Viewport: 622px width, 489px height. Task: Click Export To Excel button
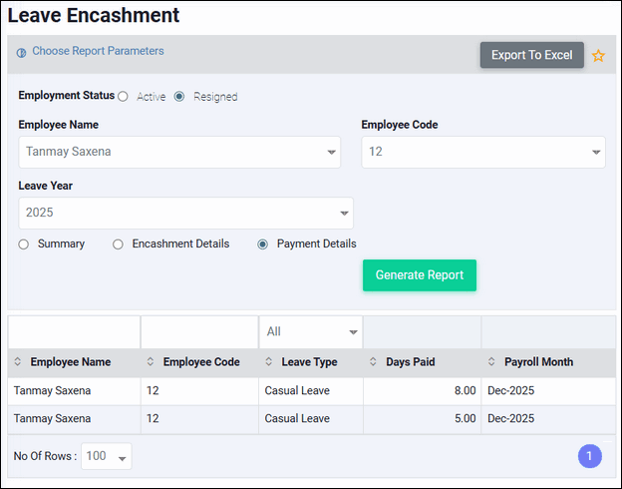531,55
